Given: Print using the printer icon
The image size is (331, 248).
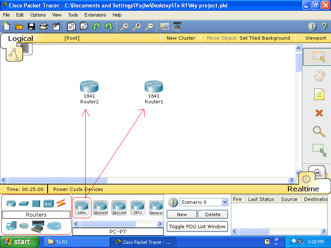Looking at the screenshot, I should (44, 26).
